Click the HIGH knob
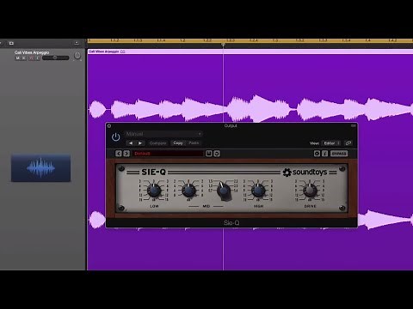Image resolution: width=413 pixels, height=309 pixels. (x=258, y=191)
